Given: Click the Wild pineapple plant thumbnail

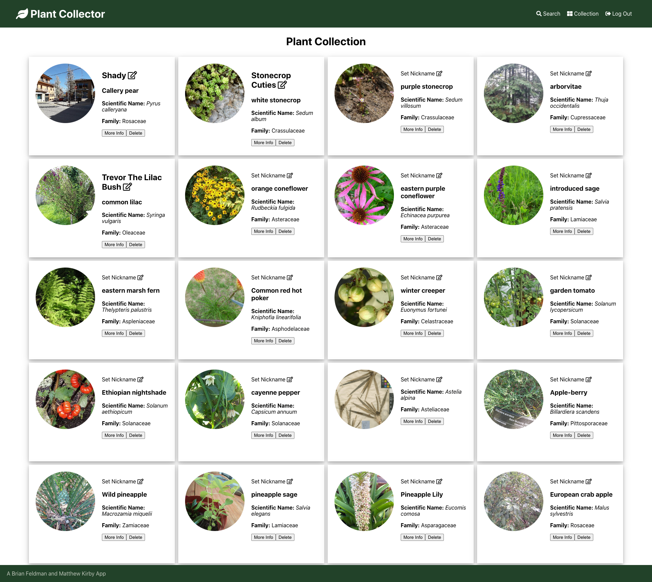Looking at the screenshot, I should pos(65,501).
